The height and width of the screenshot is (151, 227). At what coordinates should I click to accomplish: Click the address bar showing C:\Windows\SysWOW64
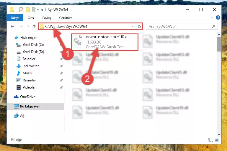coord(87,26)
